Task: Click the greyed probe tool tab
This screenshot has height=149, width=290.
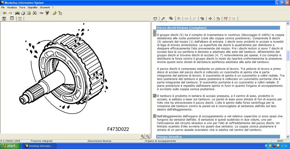Action: point(194,18)
